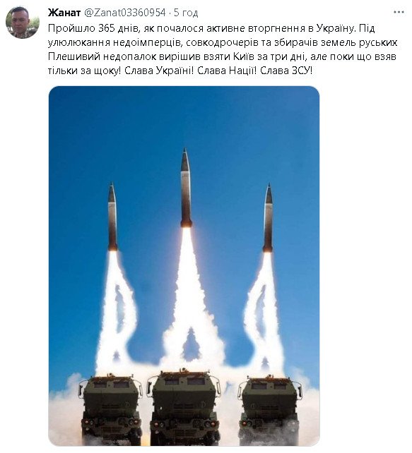Click the display name Жанат
The image size is (412, 453).
click(x=64, y=13)
